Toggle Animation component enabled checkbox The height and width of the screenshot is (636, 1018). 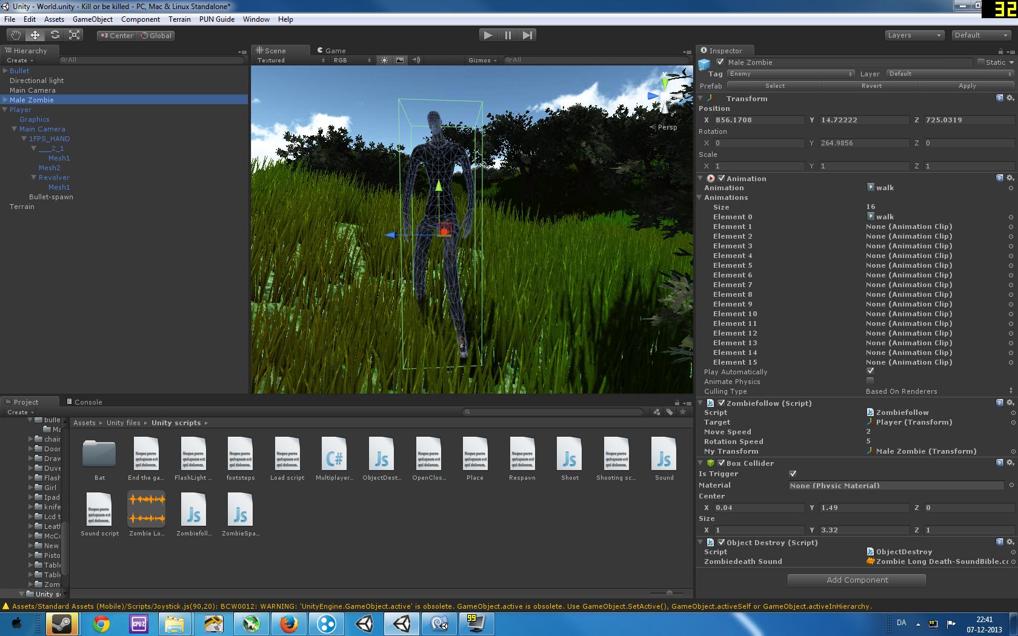point(721,178)
